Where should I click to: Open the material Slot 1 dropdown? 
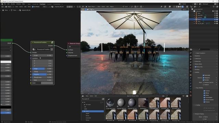tap(47, 7)
